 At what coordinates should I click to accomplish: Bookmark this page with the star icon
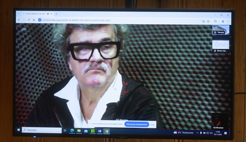pos(208,21)
